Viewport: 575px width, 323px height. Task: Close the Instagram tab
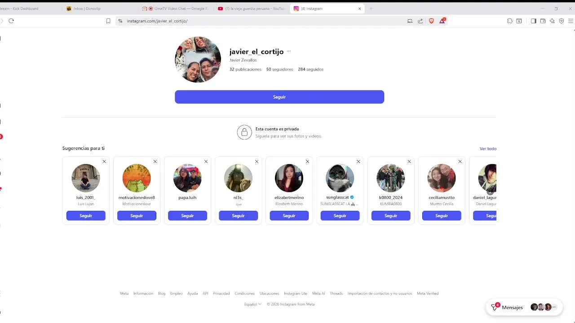click(359, 9)
